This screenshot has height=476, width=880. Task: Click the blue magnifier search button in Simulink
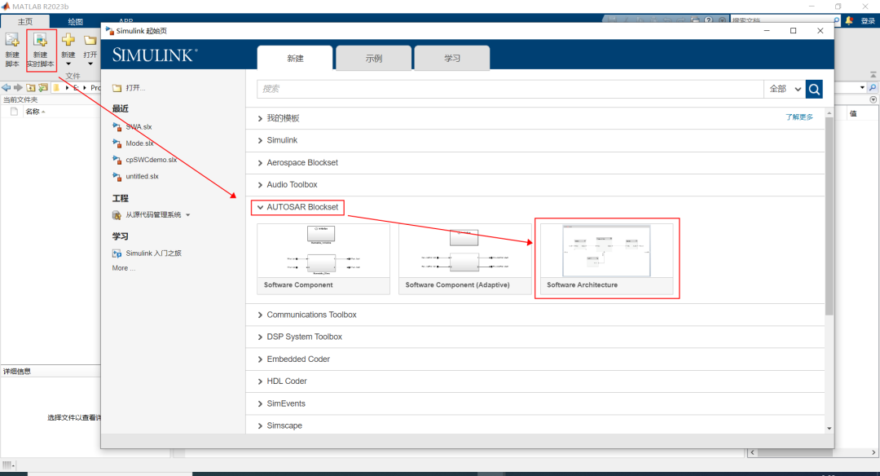coord(814,89)
